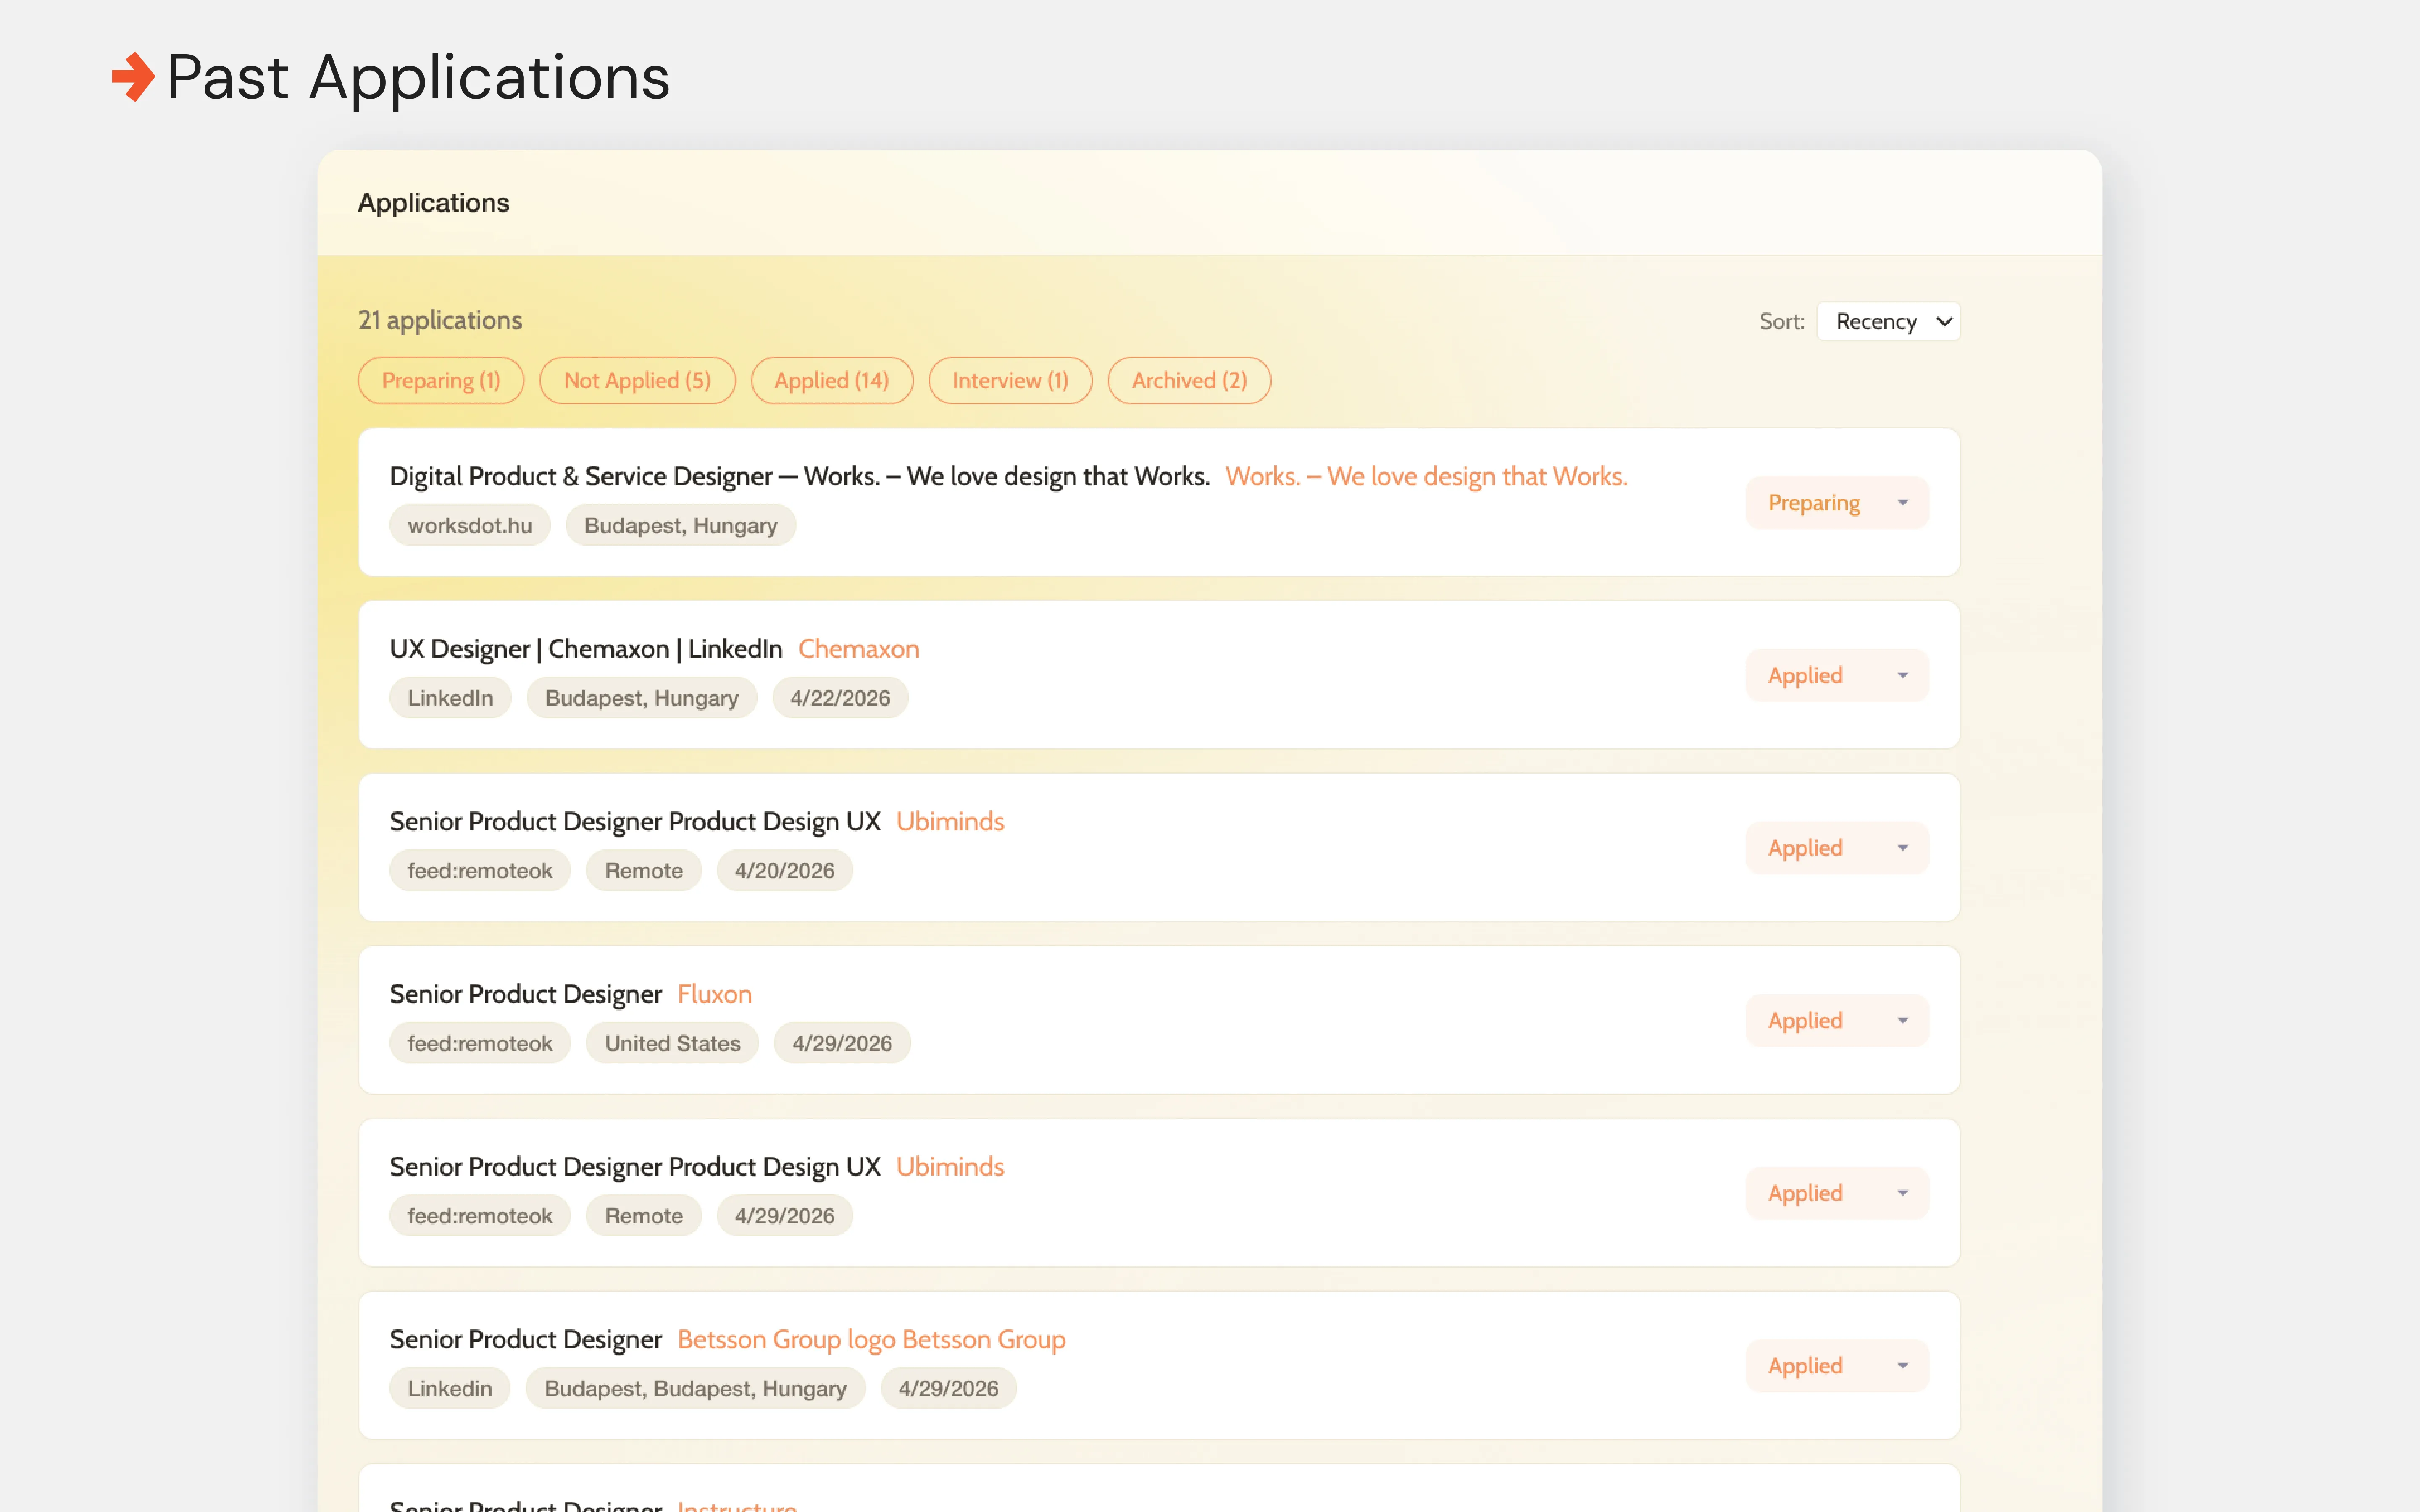The image size is (2420, 1512).
Task: Click the LinkedIn source tag on Chemaxon card
Action: [450, 698]
